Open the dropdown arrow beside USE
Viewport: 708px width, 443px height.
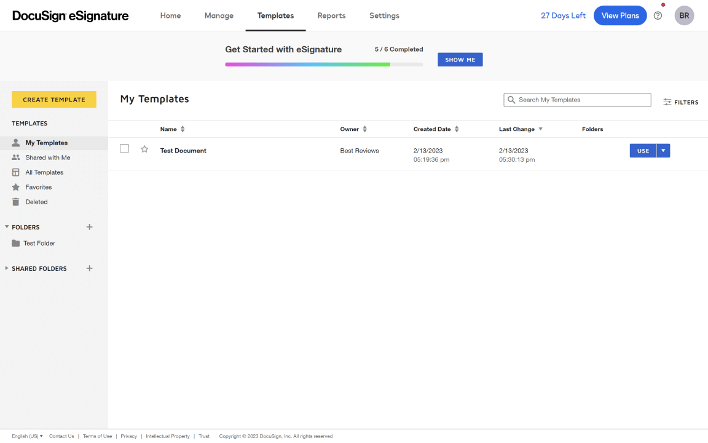pos(663,150)
